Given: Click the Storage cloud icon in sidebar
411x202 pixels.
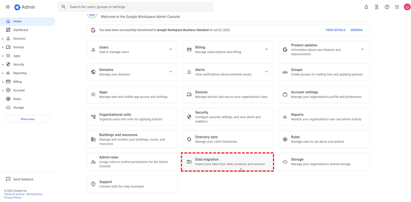Looking at the screenshot, I should pyautogui.click(x=8, y=108).
